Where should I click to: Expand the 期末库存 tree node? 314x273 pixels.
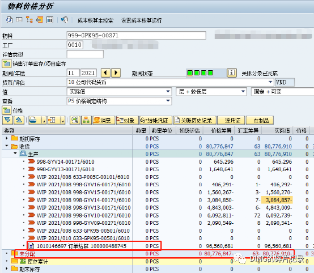[x=7, y=268]
